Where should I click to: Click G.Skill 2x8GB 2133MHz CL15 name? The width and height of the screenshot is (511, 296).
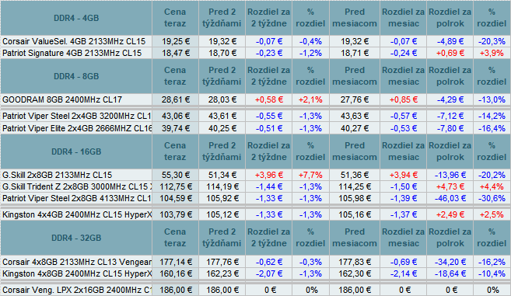[x=57, y=175]
